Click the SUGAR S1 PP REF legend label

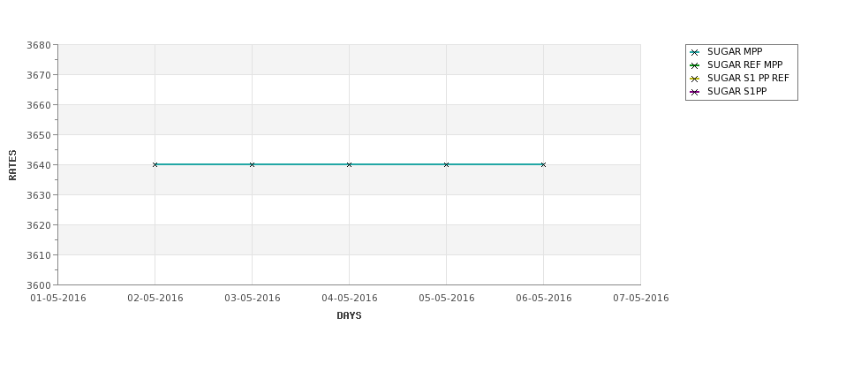pos(748,78)
